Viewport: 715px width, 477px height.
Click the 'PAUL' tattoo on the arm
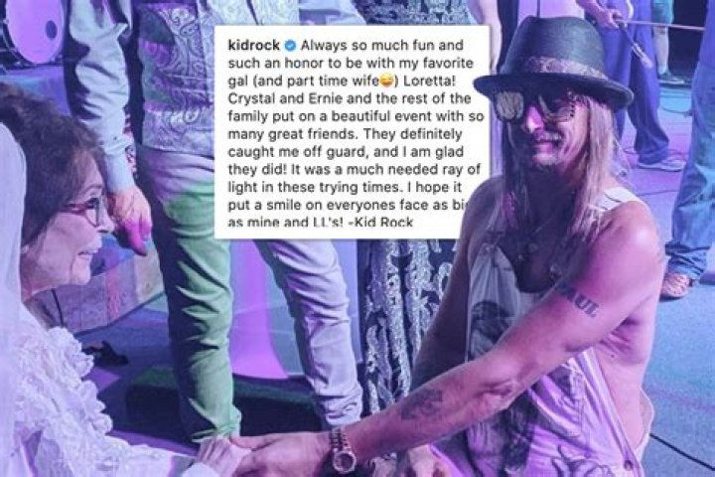(x=578, y=299)
